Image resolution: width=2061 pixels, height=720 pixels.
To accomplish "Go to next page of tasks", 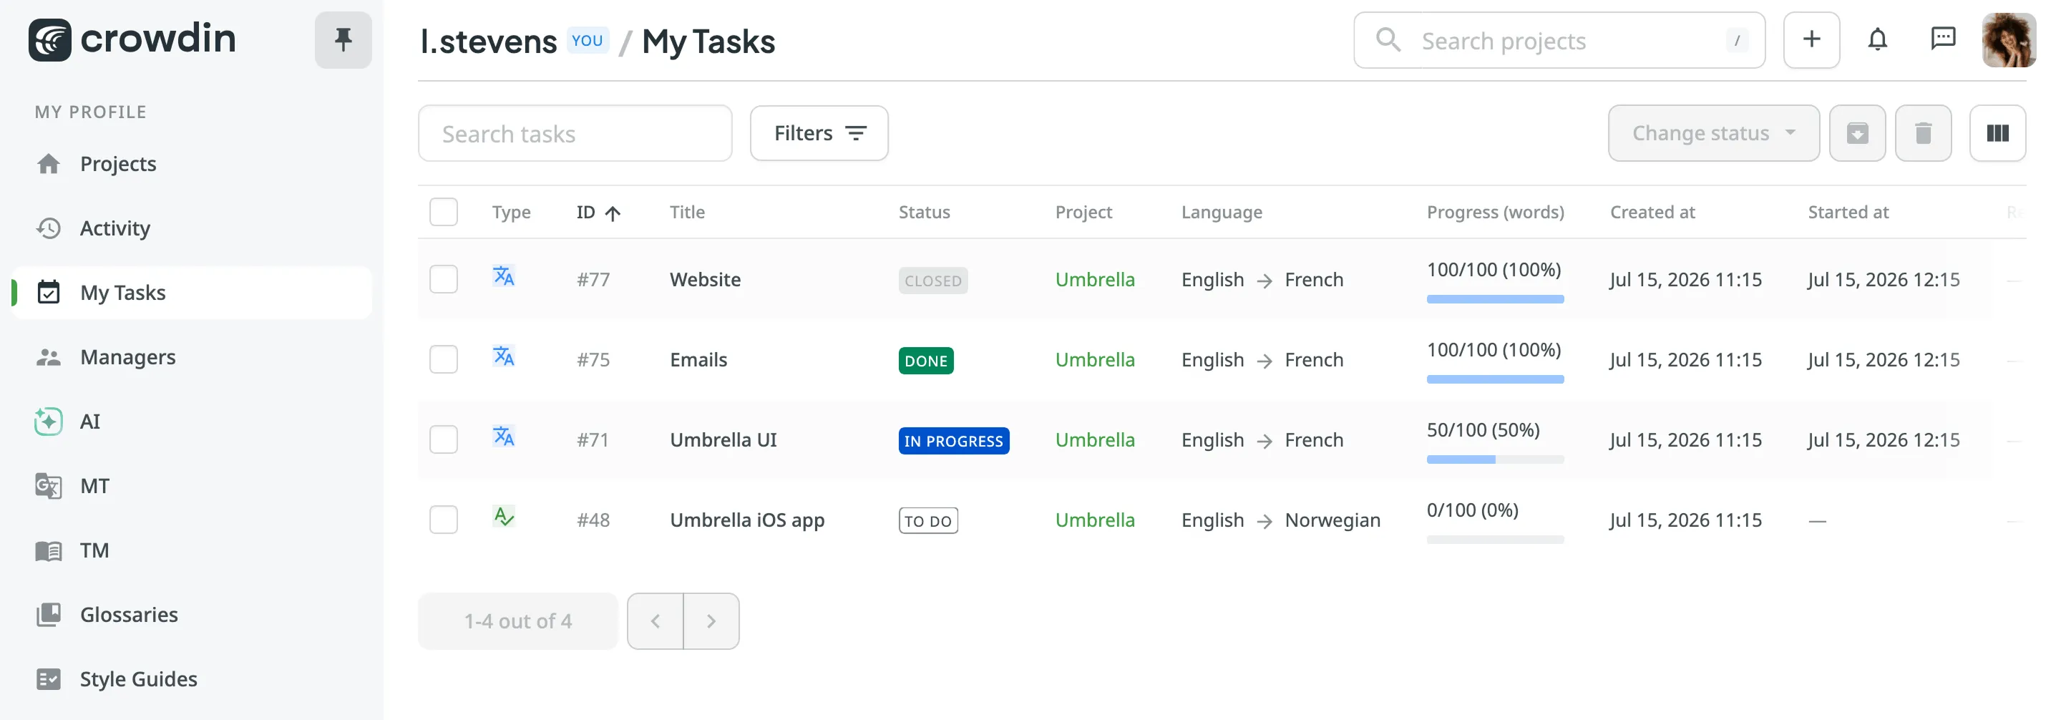I will (711, 621).
